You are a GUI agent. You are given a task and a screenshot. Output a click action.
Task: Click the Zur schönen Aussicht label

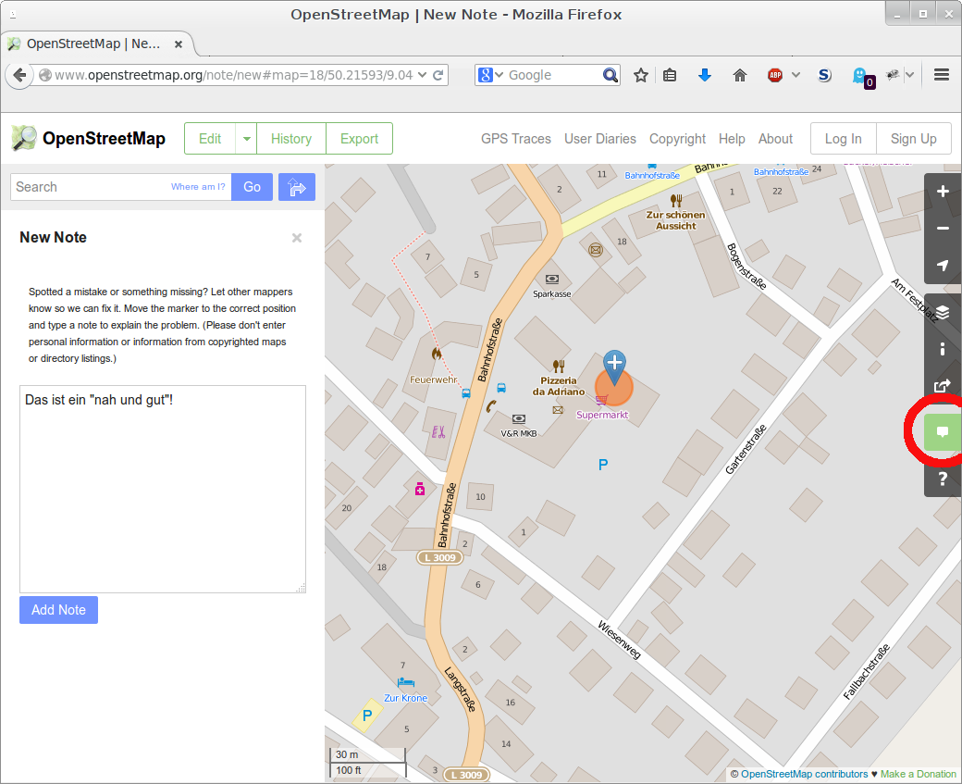(x=675, y=220)
